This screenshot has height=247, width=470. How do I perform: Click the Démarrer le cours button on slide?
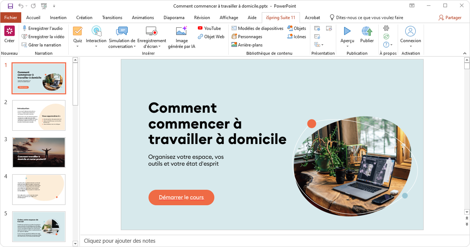coord(181,197)
